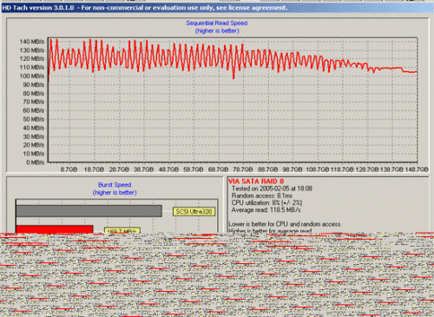Screen dimensions: 434x317
Task: Click the '(higher is better)' note under Burst Speed
Action: 115,193
